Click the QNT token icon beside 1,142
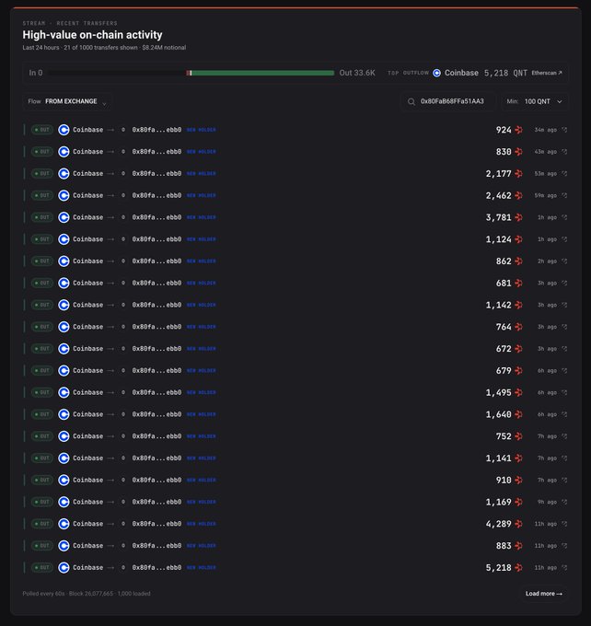 pos(518,305)
